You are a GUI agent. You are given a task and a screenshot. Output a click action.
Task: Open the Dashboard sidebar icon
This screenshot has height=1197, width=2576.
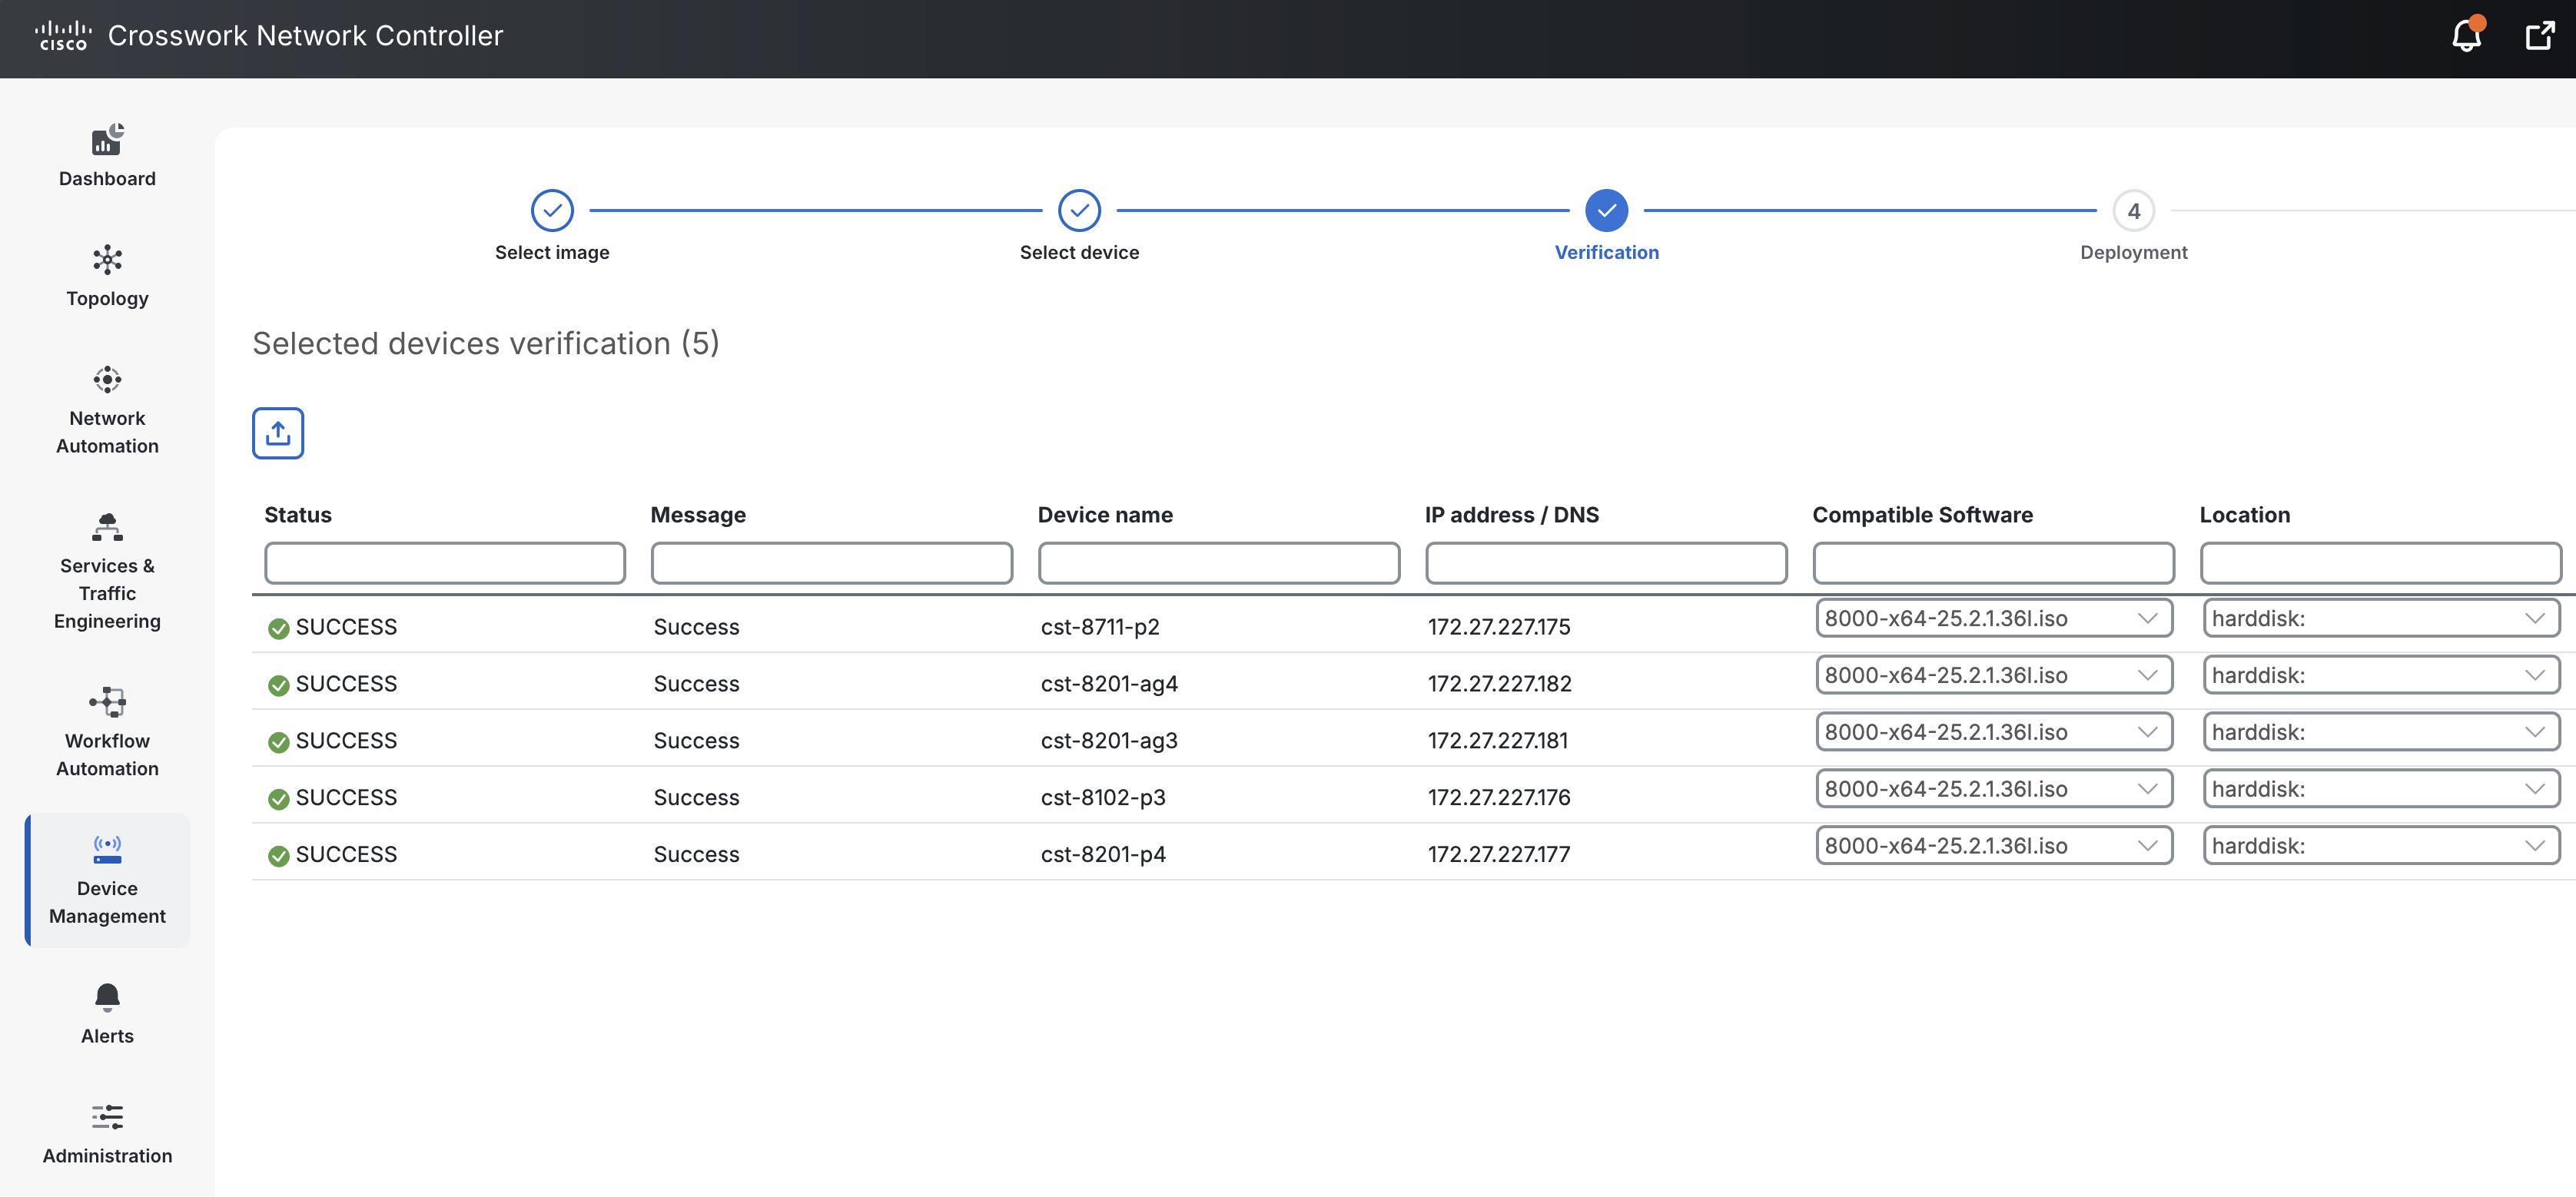[107, 141]
